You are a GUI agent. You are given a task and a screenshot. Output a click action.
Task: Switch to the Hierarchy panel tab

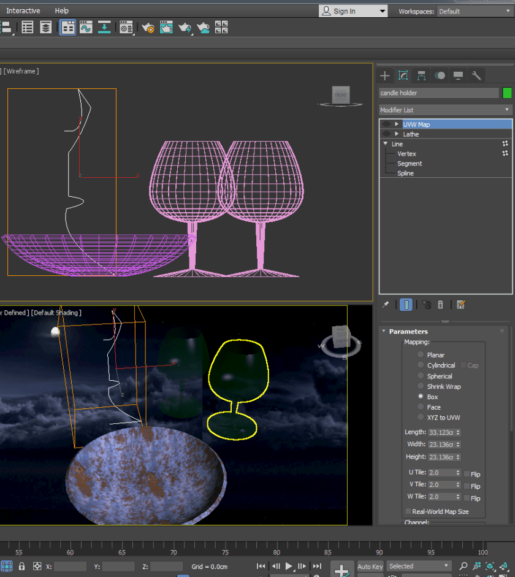click(x=421, y=75)
